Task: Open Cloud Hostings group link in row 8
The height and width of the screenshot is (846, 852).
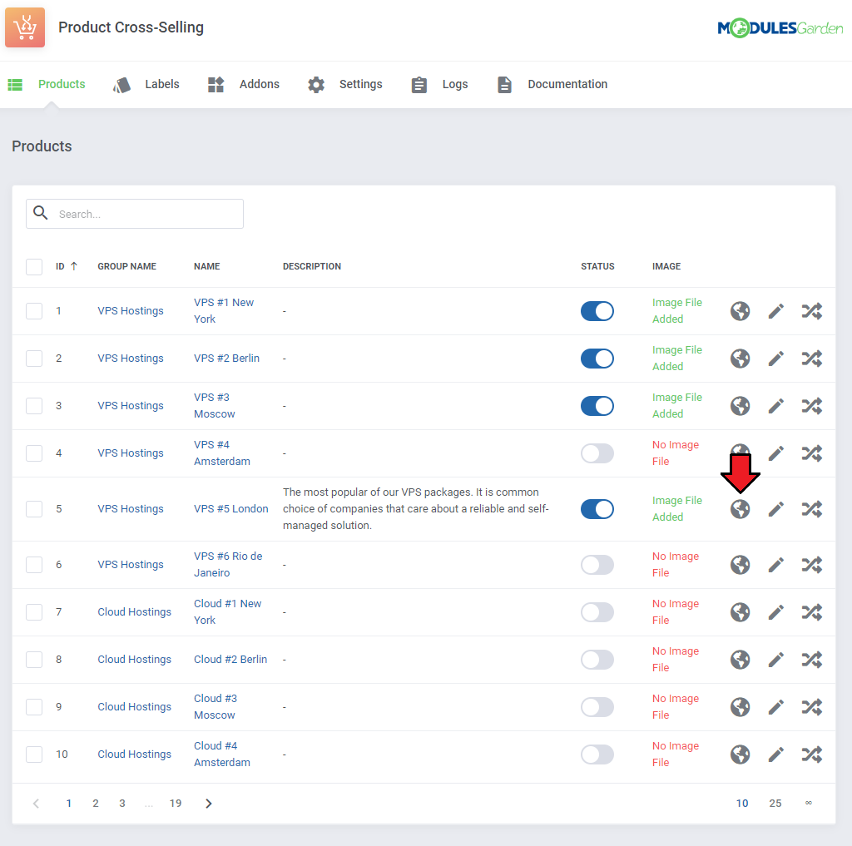Action: click(134, 660)
